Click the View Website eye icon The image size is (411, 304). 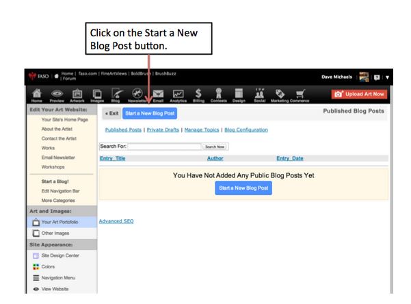pyautogui.click(x=36, y=289)
